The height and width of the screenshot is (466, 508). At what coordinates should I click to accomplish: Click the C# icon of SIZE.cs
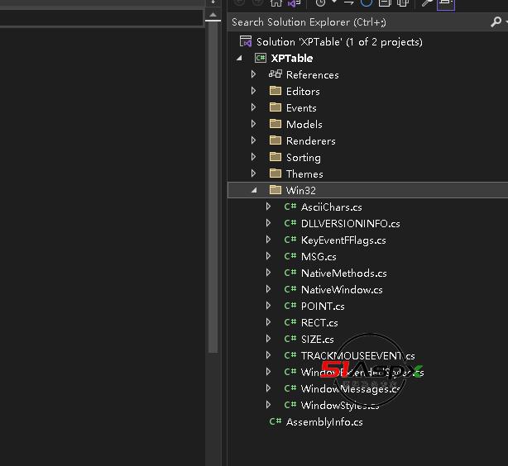tap(290, 339)
